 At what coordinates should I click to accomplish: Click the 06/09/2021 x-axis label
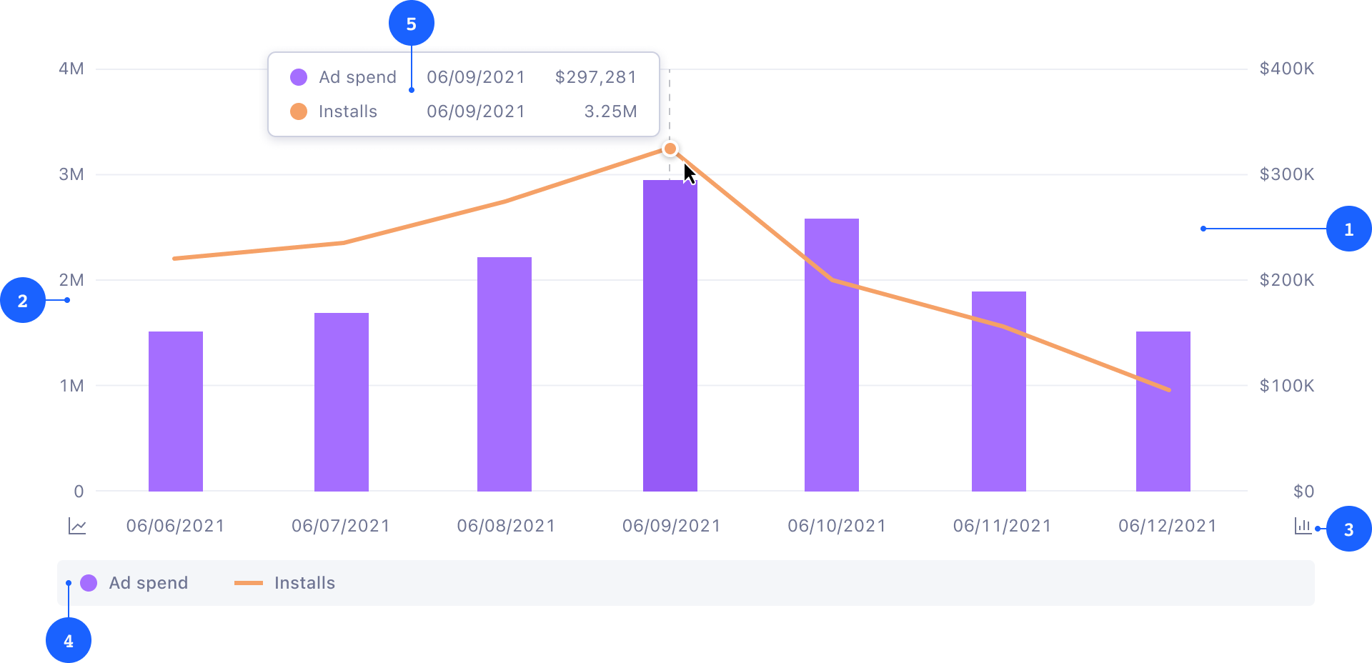pyautogui.click(x=672, y=526)
